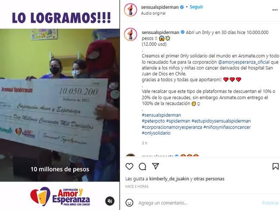Unmute the video sound icon

tap(110, 201)
